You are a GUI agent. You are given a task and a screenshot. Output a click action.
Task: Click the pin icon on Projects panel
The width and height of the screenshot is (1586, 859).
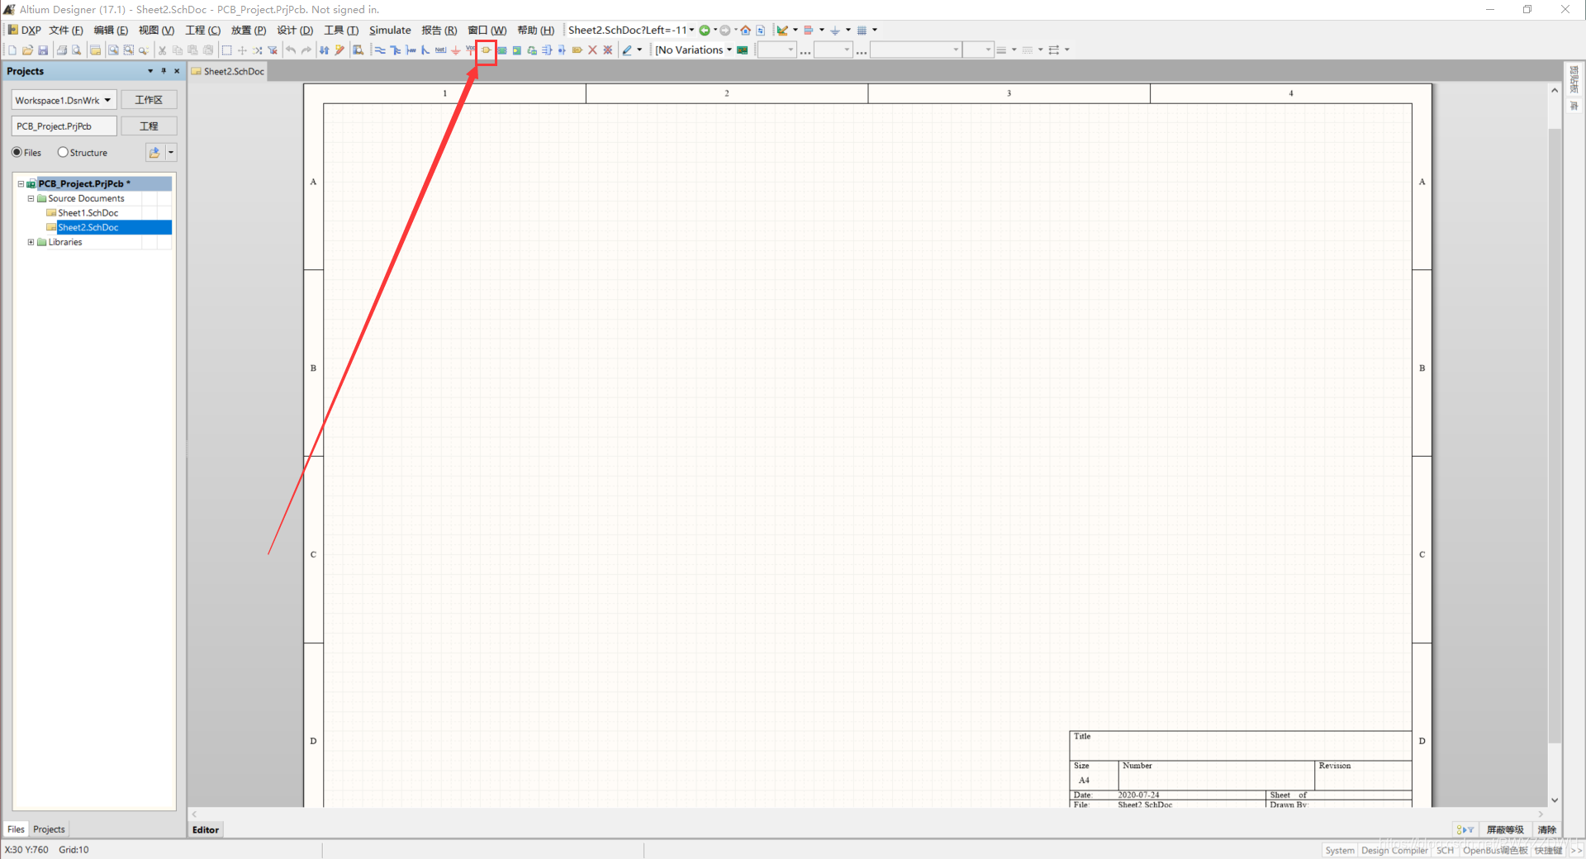click(164, 71)
